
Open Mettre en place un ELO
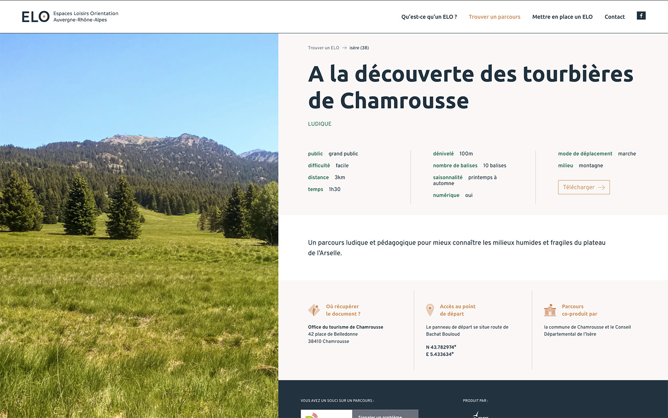[x=562, y=17]
